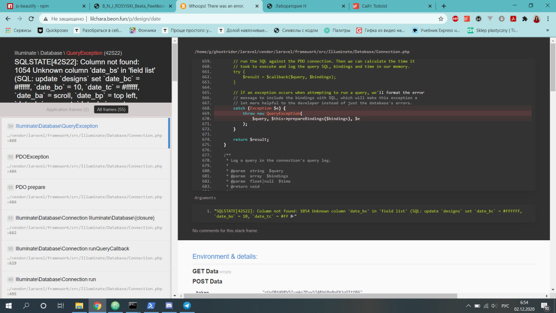Open Discord from the taskbar
Viewport: 556px width, 313px height.
point(168,306)
